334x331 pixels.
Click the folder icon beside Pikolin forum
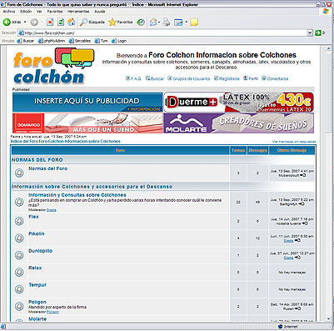click(19, 238)
